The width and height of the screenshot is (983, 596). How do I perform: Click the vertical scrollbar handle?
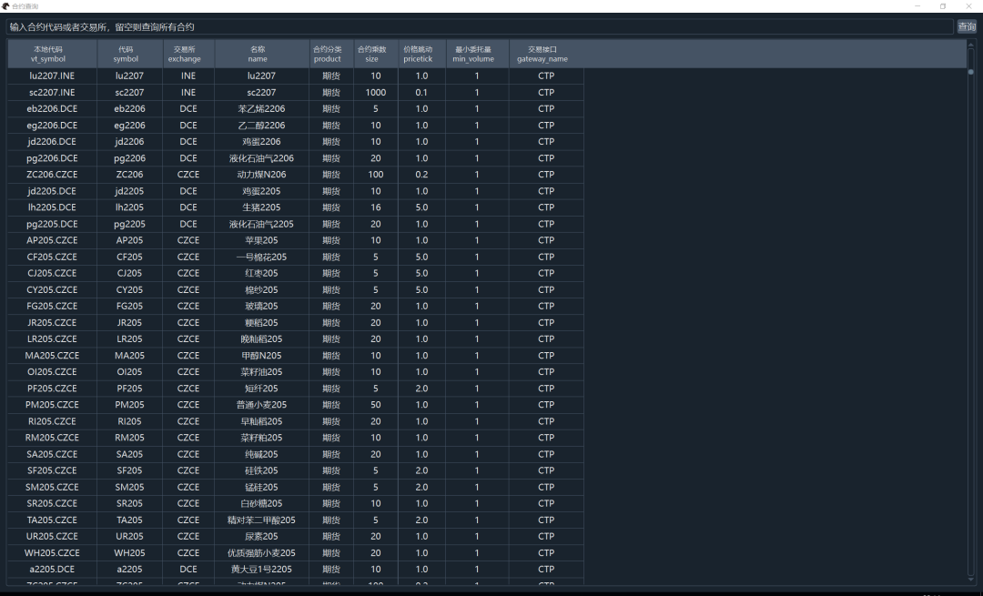click(971, 72)
